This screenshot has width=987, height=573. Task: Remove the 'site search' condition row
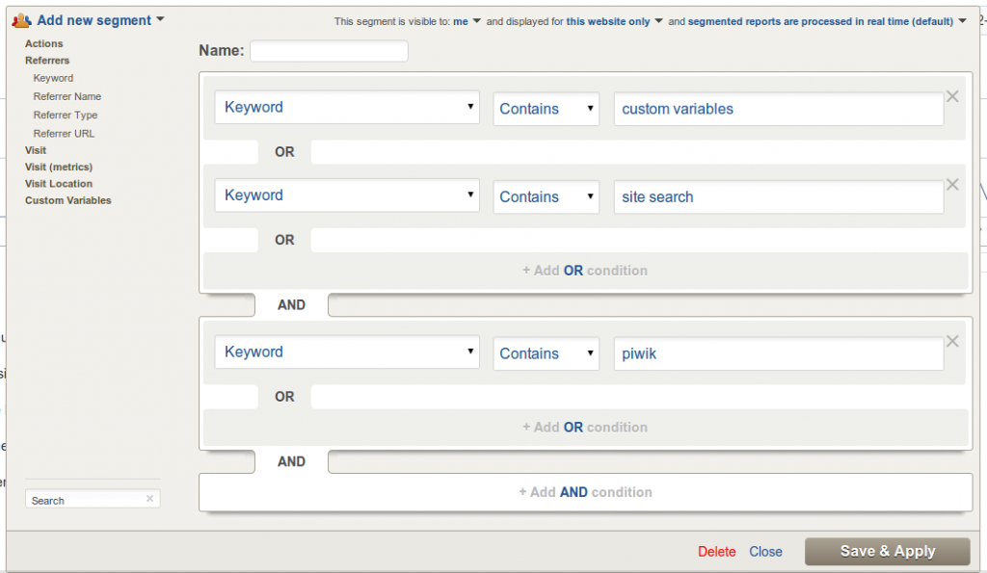(x=952, y=184)
